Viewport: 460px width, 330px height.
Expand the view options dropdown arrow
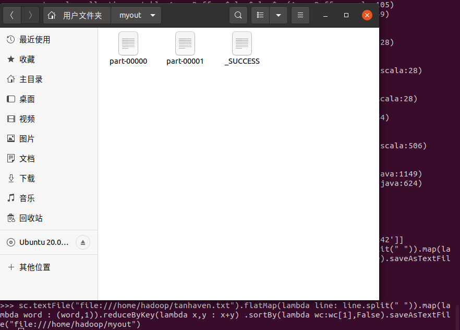click(279, 15)
